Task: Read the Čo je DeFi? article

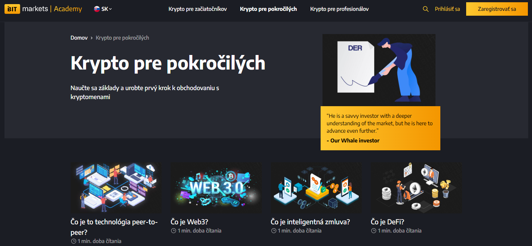Action: 387,222
